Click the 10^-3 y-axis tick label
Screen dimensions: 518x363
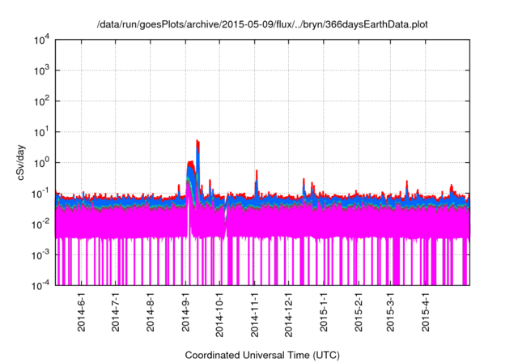tap(41, 255)
